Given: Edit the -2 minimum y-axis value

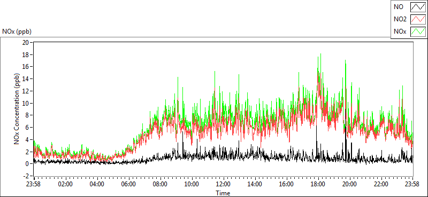Looking at the screenshot, I should tap(26, 176).
